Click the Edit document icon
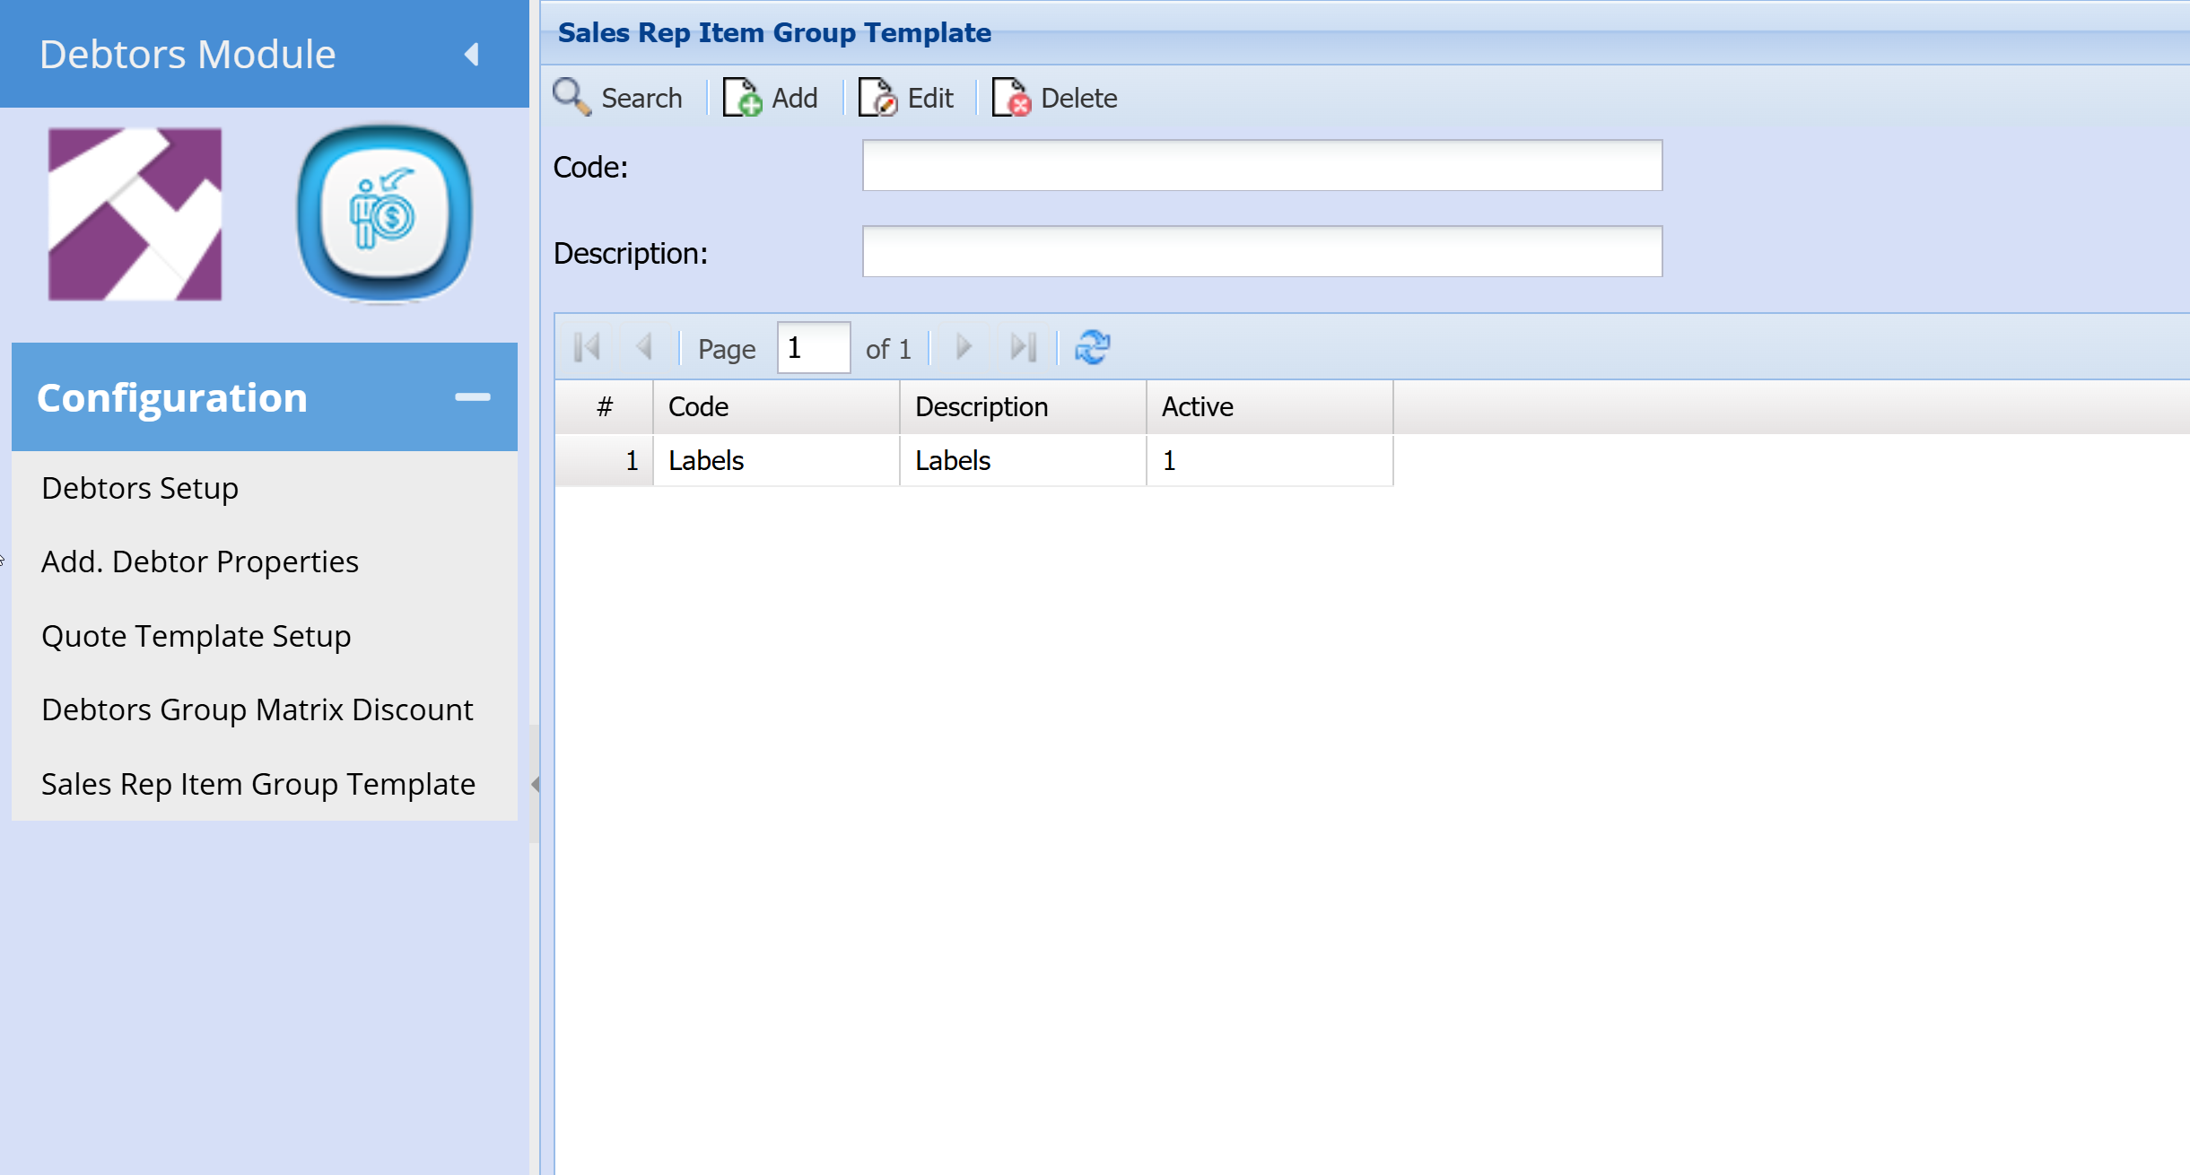 click(x=877, y=97)
